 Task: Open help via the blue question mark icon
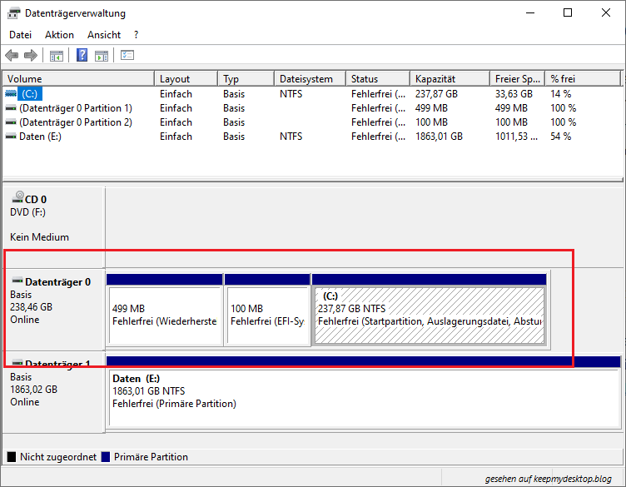coord(82,56)
